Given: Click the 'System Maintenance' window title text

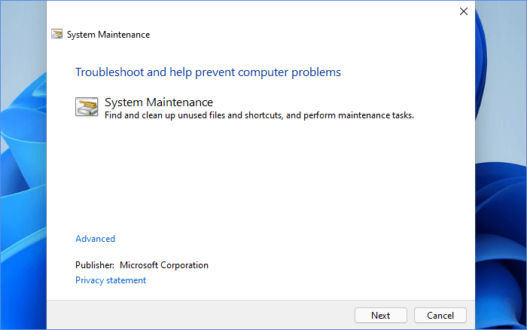Looking at the screenshot, I should tap(108, 35).
